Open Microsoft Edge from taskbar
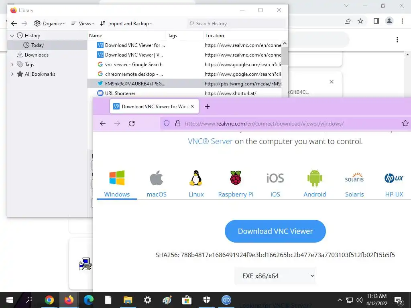 (x=89, y=300)
